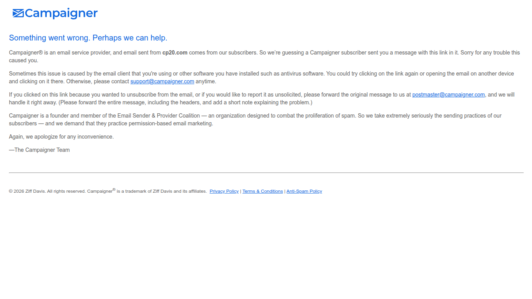Open the support@campaigner.com email link
This screenshot has width=532, height=299.
(x=162, y=81)
